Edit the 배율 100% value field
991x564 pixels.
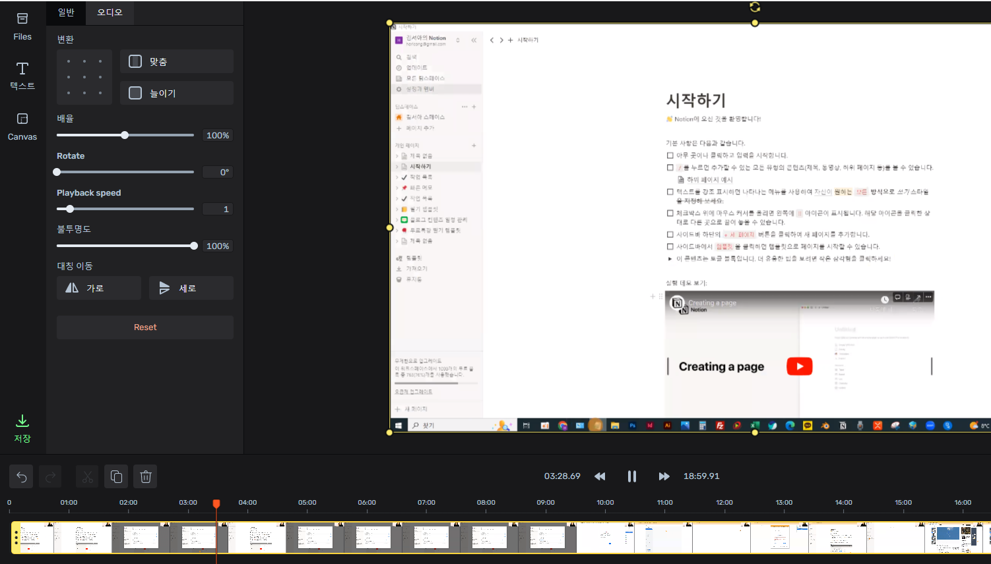(x=218, y=135)
